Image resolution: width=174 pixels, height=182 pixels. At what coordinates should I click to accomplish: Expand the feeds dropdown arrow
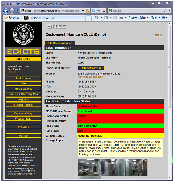(x=111, y=18)
